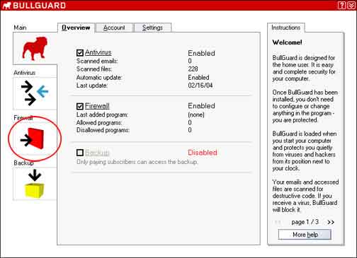Viewport: 357px width, 258px height.
Task: Click the BullGuard logo in title bar
Action: tap(33, 6)
